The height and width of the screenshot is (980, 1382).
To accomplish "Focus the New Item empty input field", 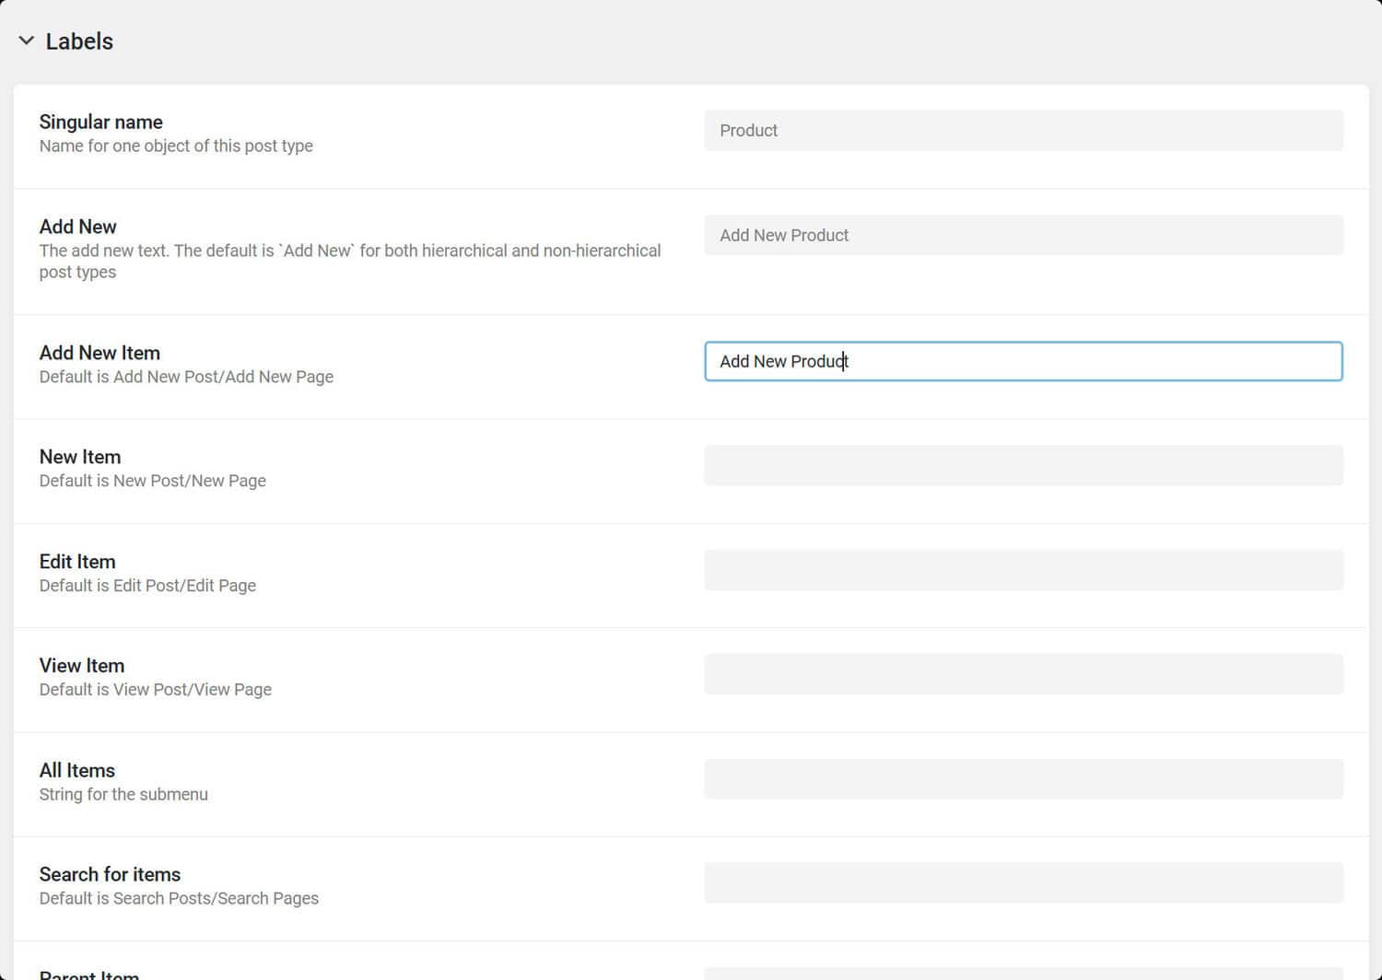I will [1024, 465].
